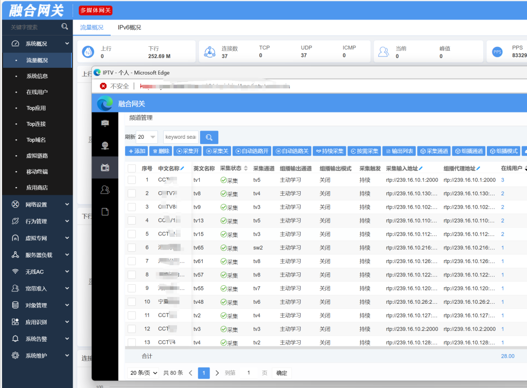
Task: Edit 采集输入地址 column pencil icon
Action: tap(420, 168)
